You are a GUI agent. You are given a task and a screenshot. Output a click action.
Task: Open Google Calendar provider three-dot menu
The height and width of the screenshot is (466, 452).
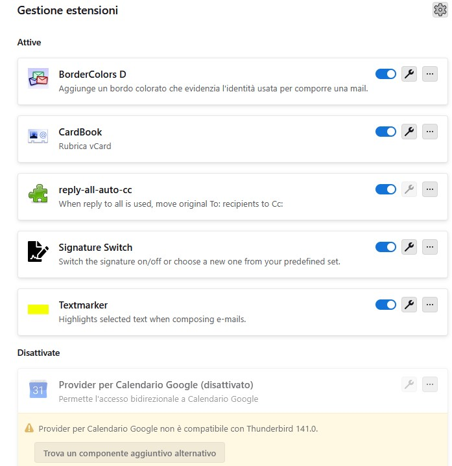[430, 384]
